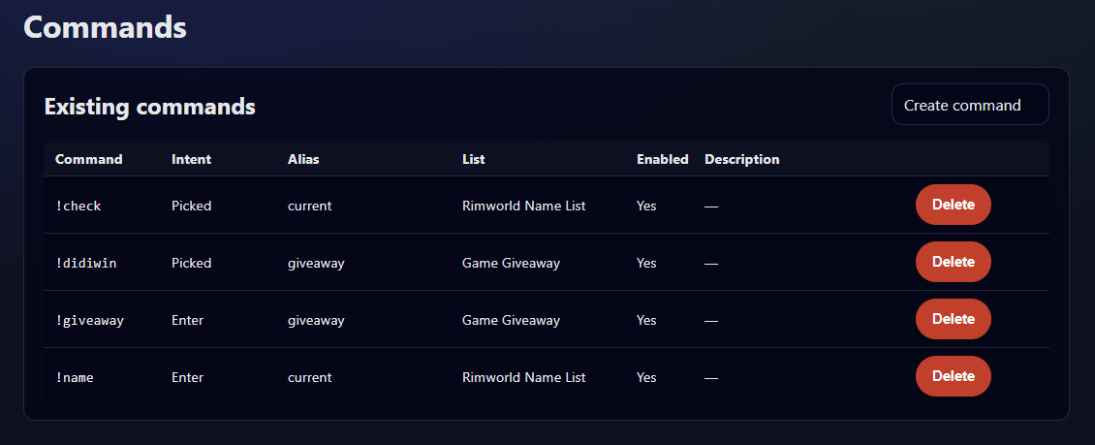Click the Existing commands heading

150,107
